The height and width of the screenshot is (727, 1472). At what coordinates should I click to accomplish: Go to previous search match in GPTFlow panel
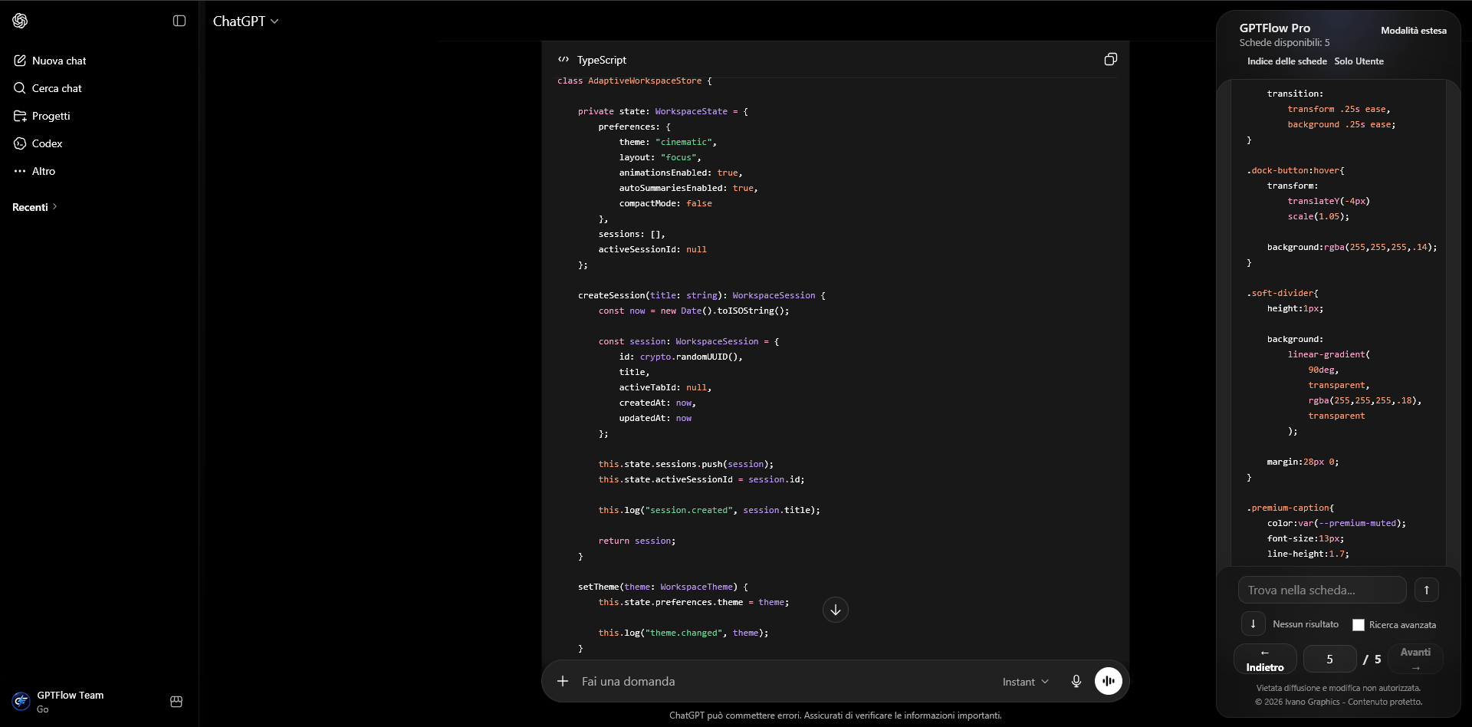click(x=1427, y=590)
